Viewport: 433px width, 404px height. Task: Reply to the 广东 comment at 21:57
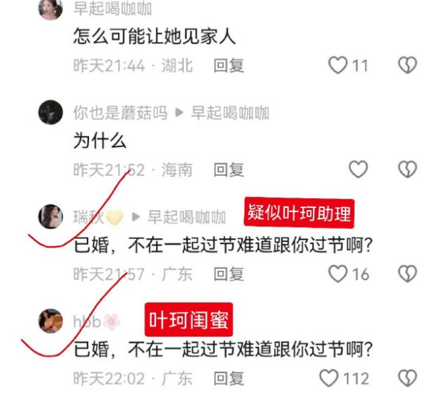click(x=229, y=274)
